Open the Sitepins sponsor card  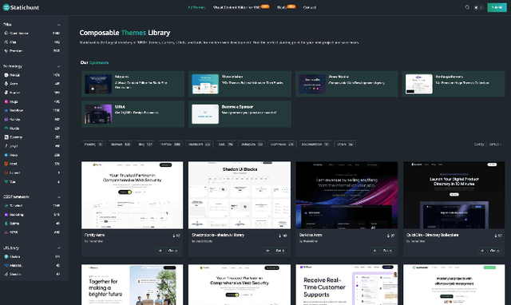(x=133, y=84)
